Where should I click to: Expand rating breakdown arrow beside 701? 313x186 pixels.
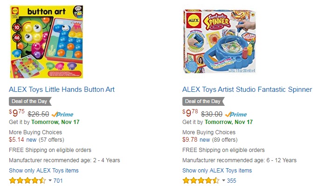click(x=50, y=180)
